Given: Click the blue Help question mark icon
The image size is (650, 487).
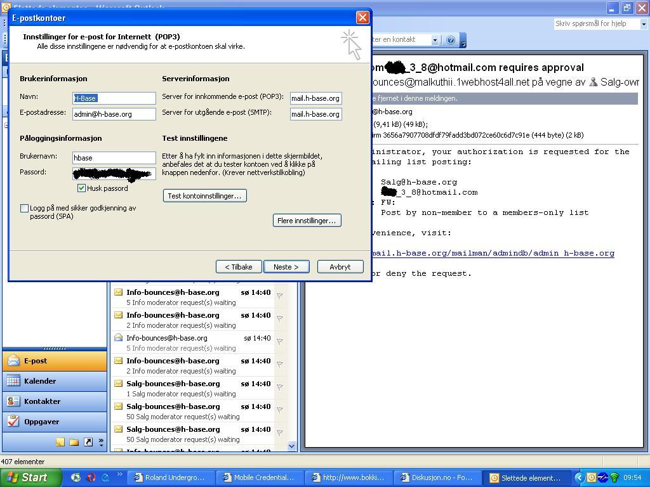Looking at the screenshot, I should click(451, 40).
